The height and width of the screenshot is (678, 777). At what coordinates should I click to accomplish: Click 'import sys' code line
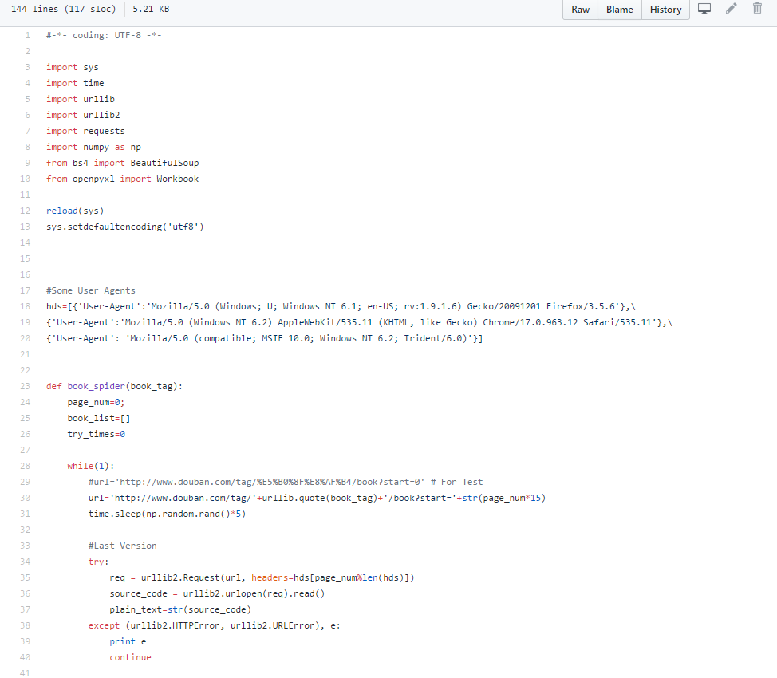[73, 67]
